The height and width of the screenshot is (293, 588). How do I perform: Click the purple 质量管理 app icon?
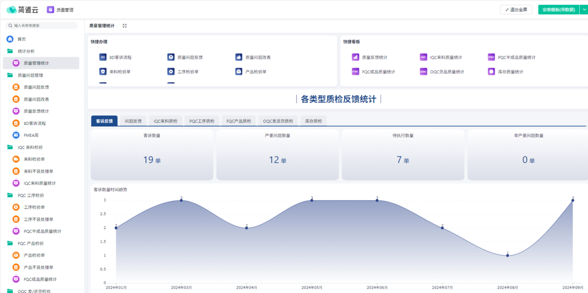point(50,9)
